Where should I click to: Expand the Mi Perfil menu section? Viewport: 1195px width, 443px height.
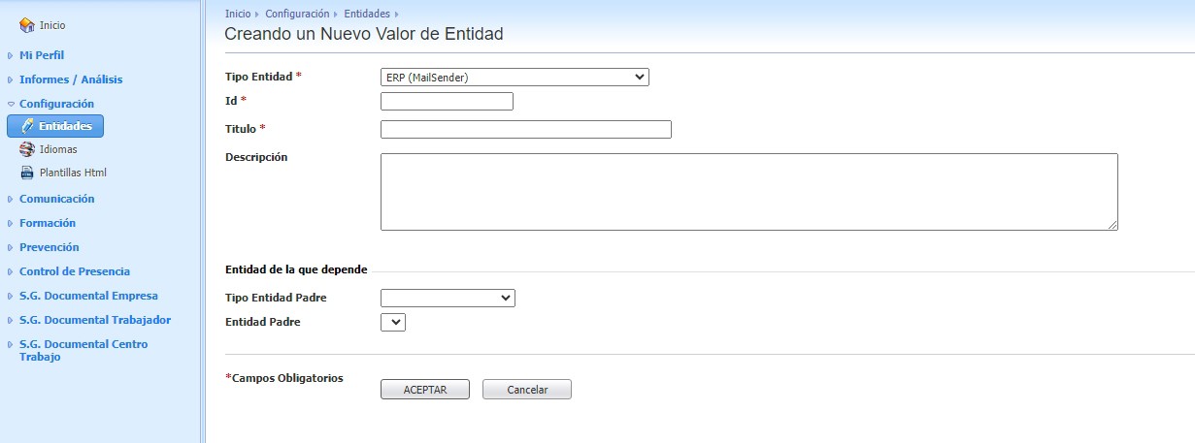pyautogui.click(x=42, y=55)
